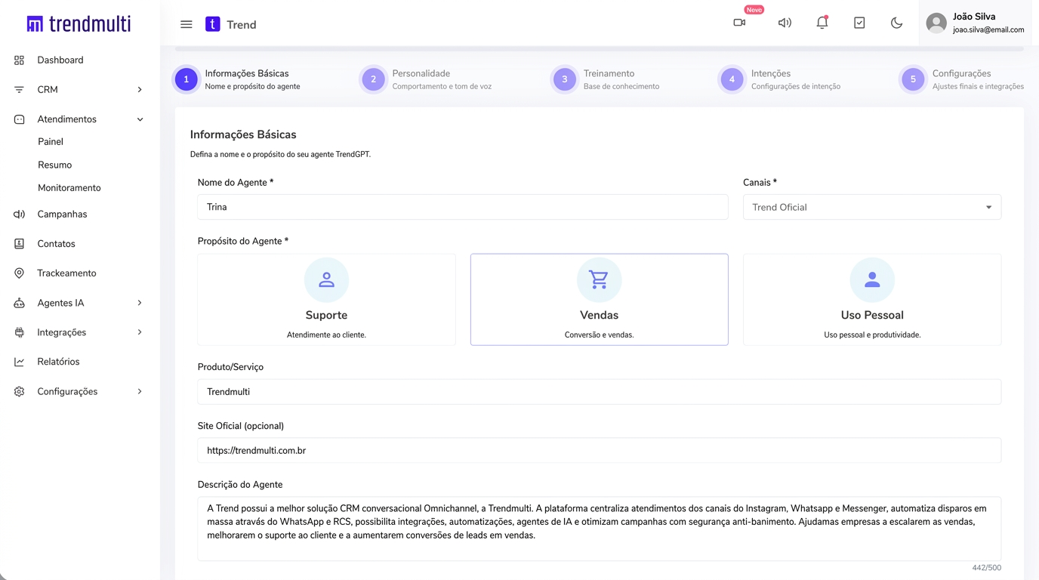Click the Site Oficial URL field

[600, 451]
